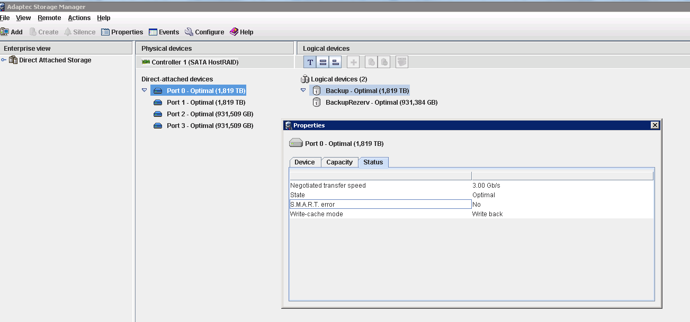Click the Silence alarm toolbar button

coord(79,32)
